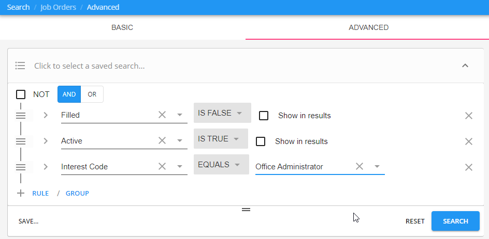Screen dimensions: 489x239
Task: Open the EQUALS operator dropdown
Action: click(221, 165)
